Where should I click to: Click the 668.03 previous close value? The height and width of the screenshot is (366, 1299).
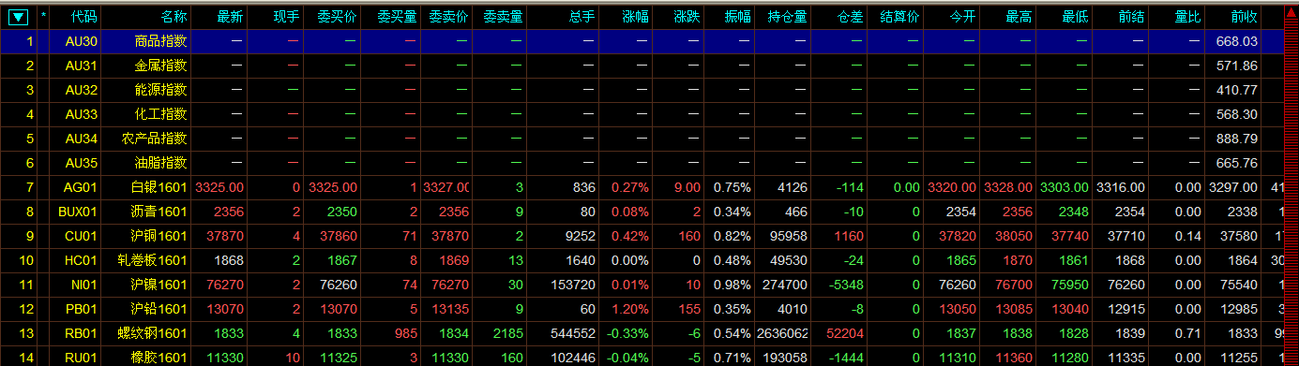coord(1237,41)
